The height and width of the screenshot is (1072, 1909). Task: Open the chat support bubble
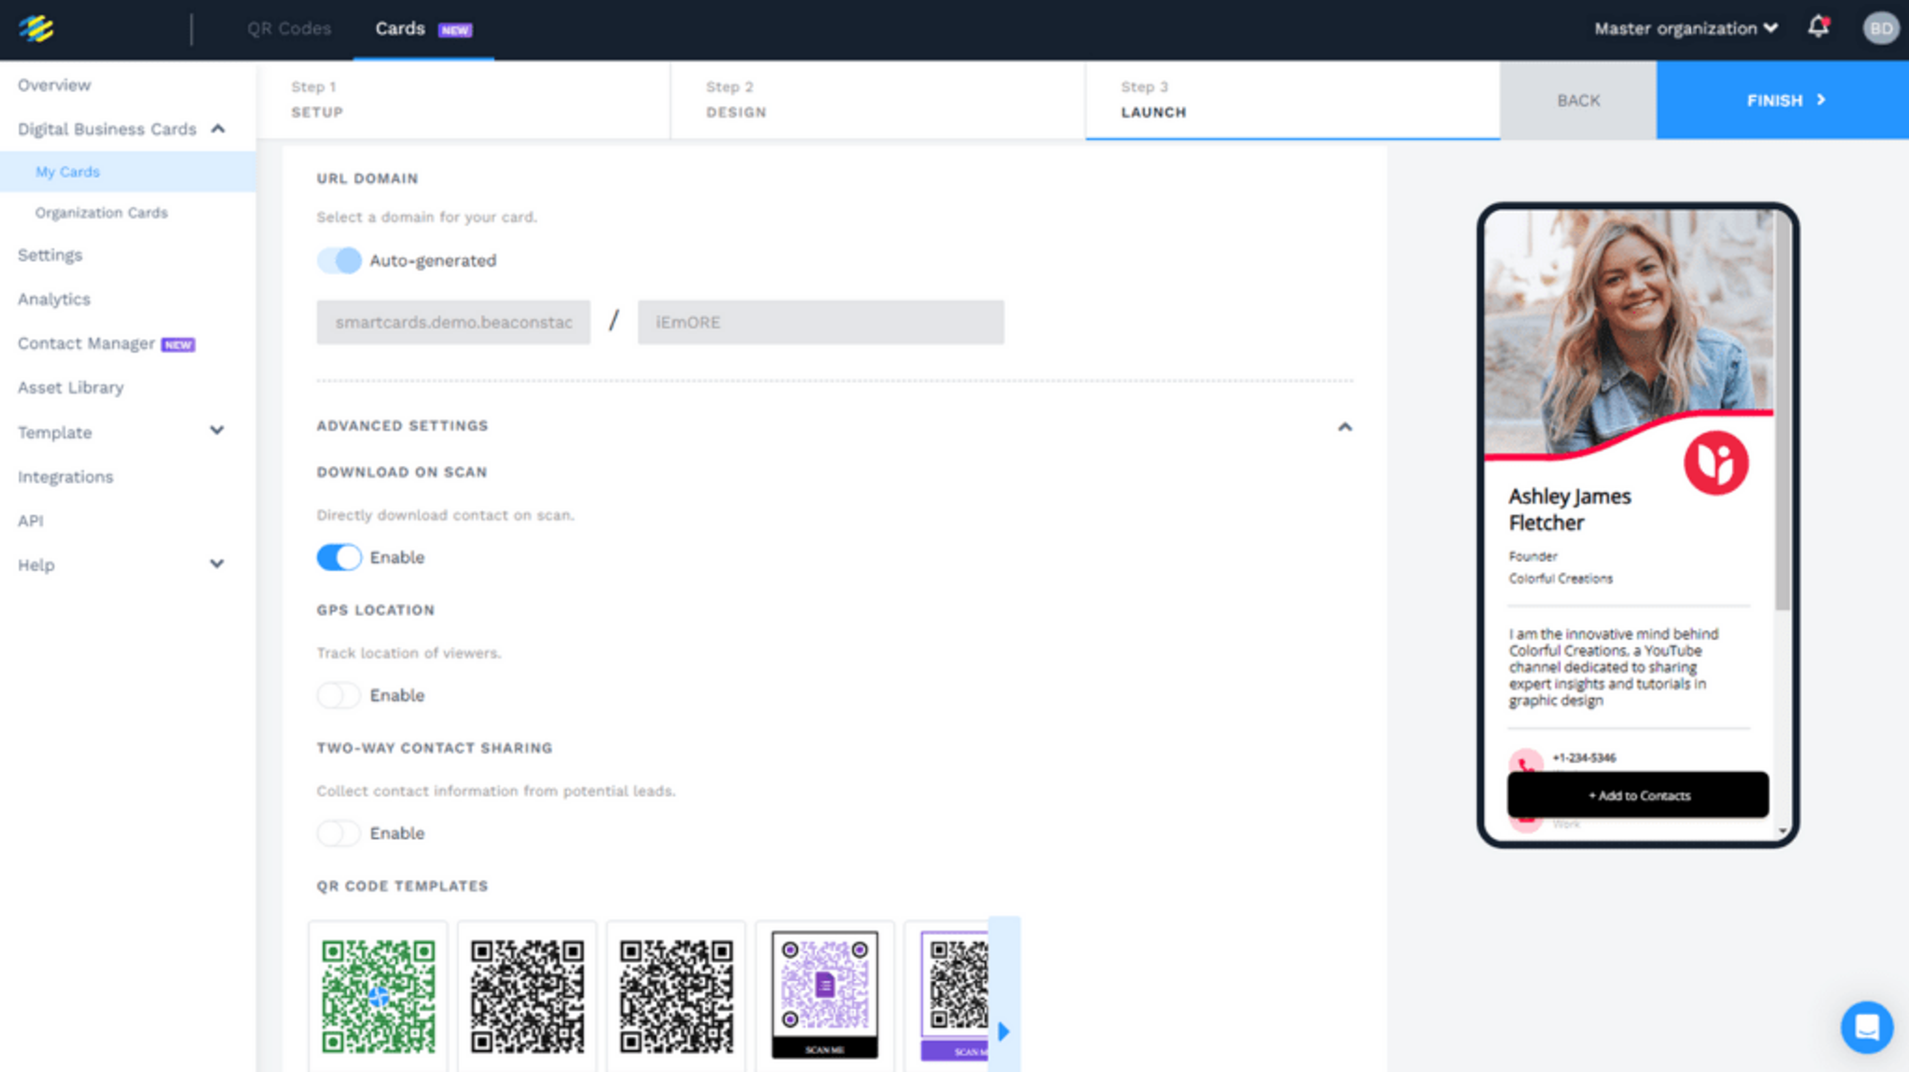(1867, 1028)
